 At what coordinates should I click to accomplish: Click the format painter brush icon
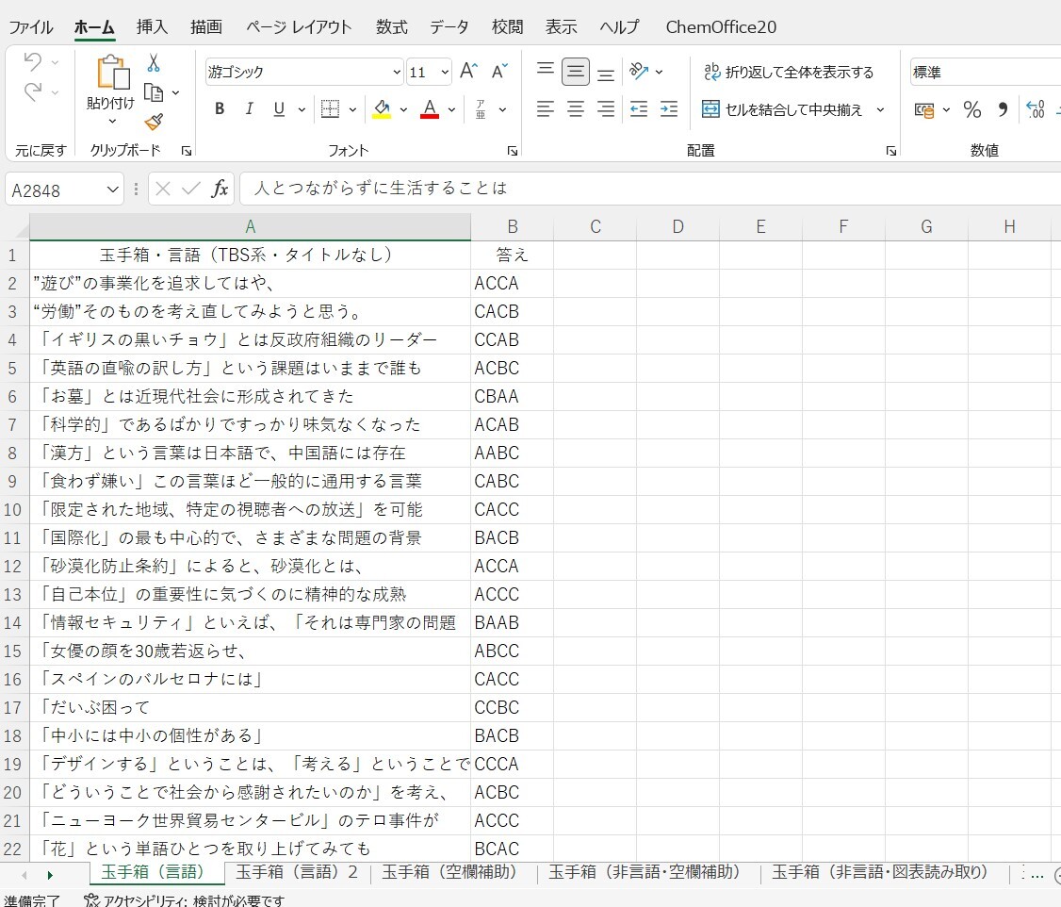click(x=154, y=122)
